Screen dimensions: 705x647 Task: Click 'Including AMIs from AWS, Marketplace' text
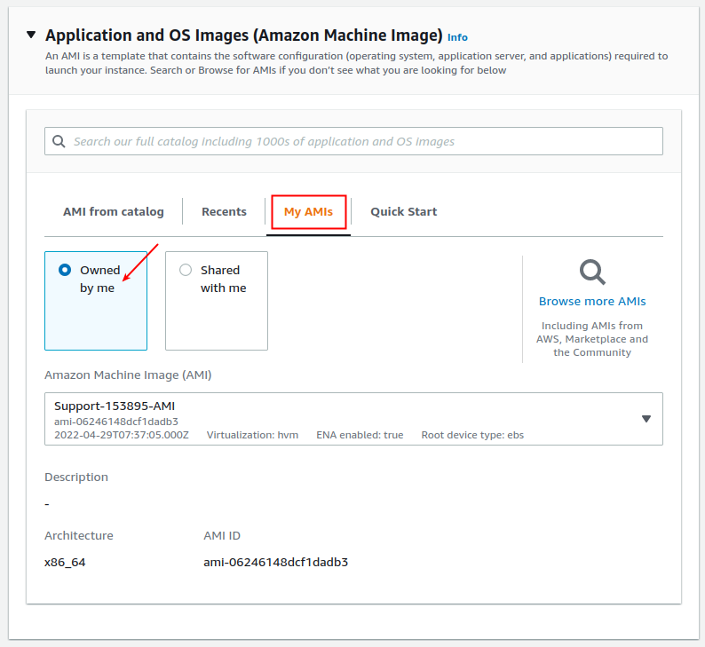592,339
